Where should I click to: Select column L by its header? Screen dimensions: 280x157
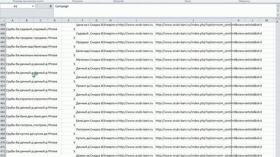point(252,20)
